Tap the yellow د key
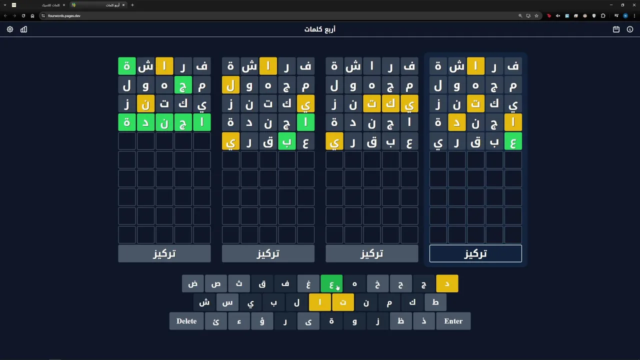640x360 pixels. tap(447, 284)
